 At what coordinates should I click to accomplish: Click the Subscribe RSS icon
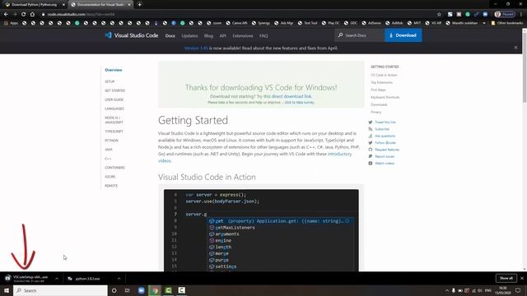tap(371, 129)
